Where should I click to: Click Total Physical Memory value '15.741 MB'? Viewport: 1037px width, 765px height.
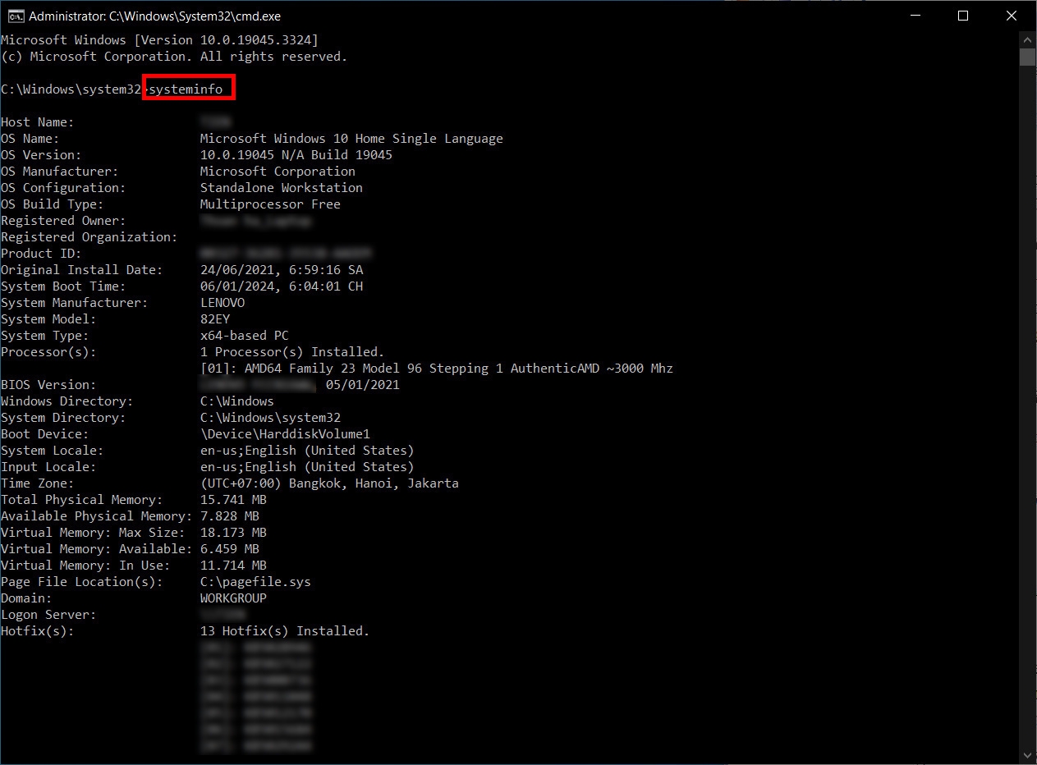(233, 500)
